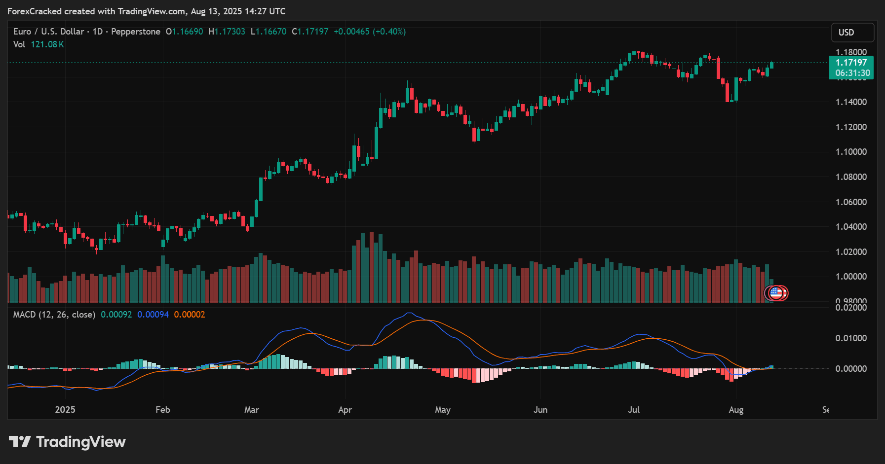885x464 pixels.
Task: Open the US flag economic event marker
Action: tap(776, 292)
